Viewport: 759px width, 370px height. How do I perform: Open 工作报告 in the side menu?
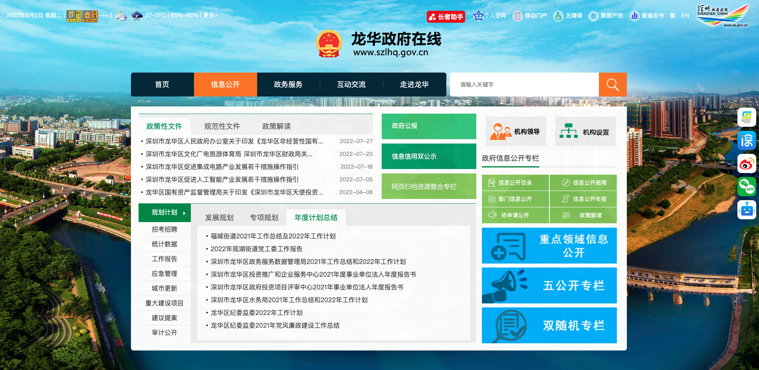[164, 259]
